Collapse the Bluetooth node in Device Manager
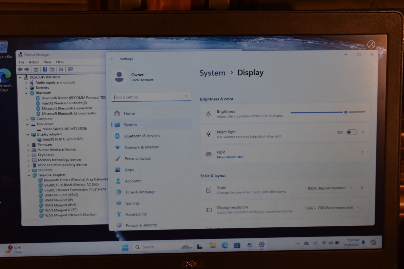The image size is (404, 269). 26,93
